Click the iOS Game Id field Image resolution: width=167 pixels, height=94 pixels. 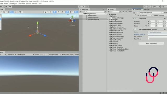pyautogui.click(x=157, y=37)
